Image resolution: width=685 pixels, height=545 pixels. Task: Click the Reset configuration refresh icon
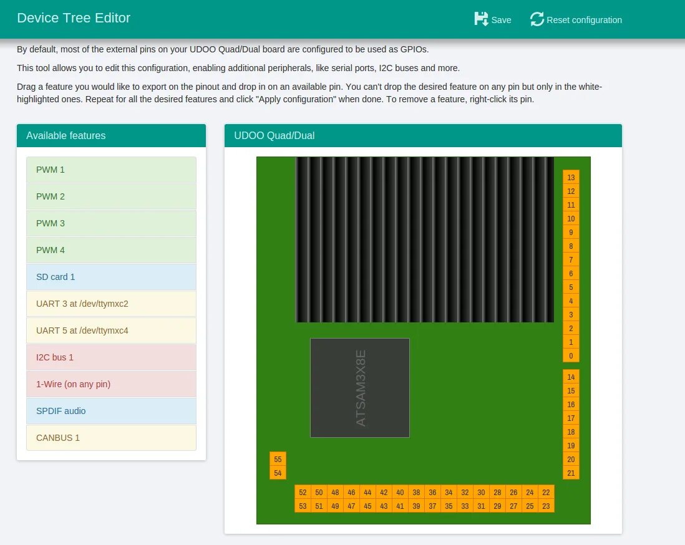[537, 19]
